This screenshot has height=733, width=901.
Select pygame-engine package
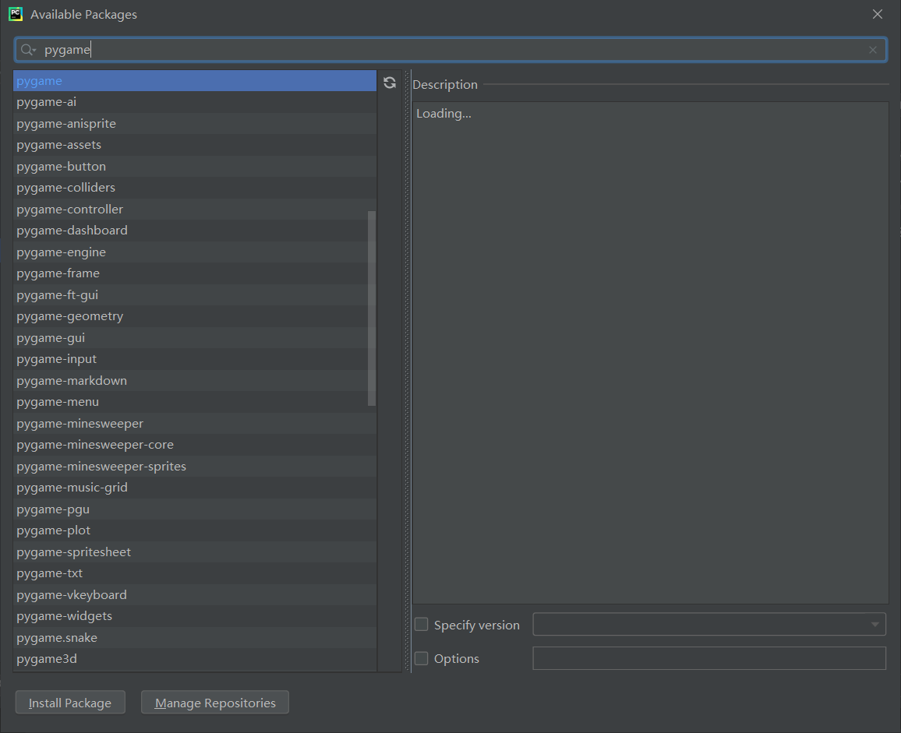[x=195, y=252]
